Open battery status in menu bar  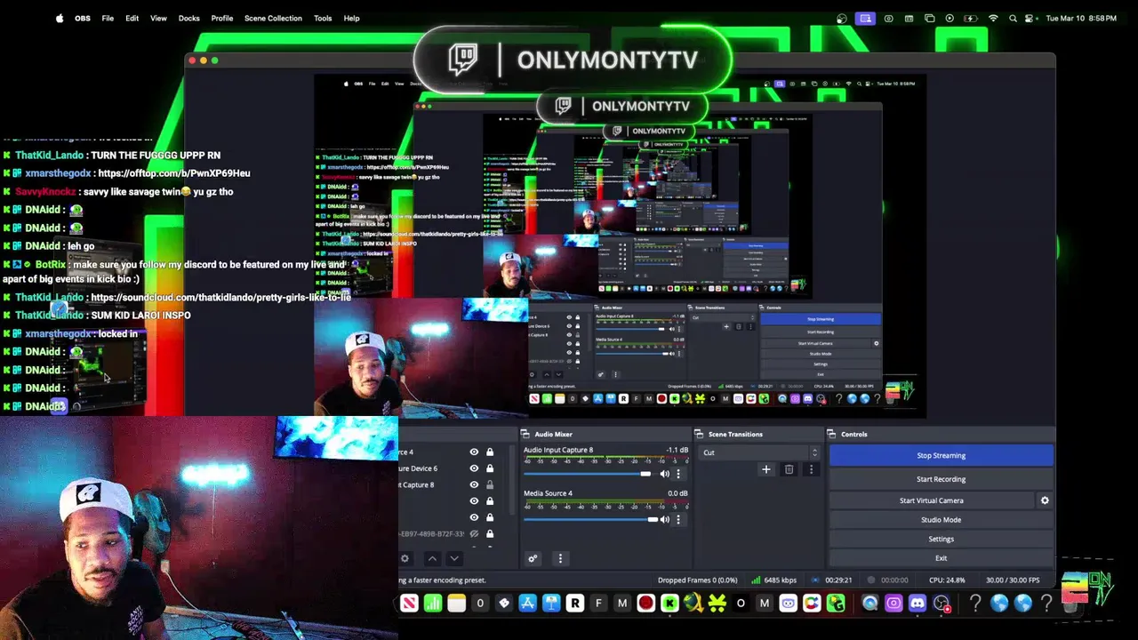[971, 18]
